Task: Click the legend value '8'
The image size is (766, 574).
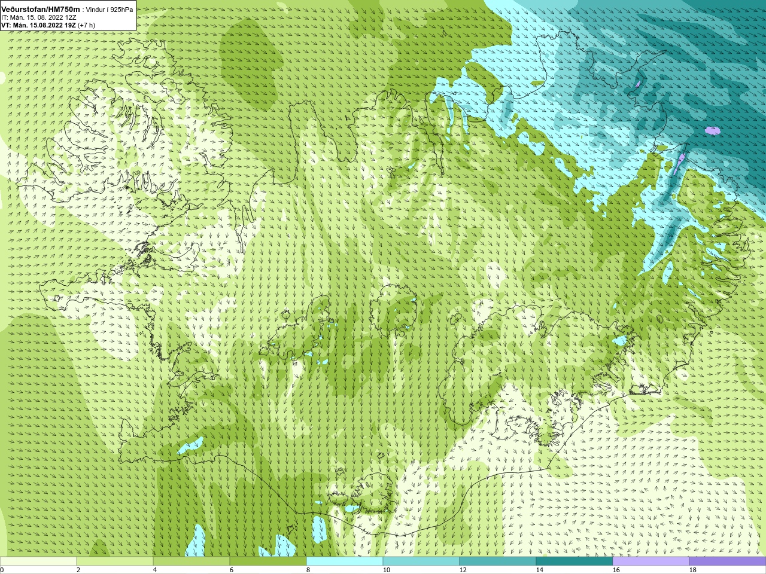Action: point(308,570)
